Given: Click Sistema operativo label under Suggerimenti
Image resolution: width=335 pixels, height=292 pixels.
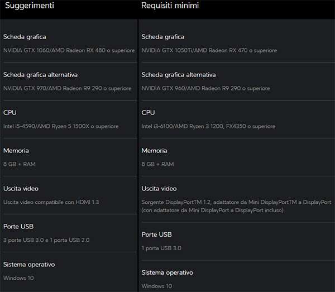Looking at the screenshot, I should click(29, 265).
